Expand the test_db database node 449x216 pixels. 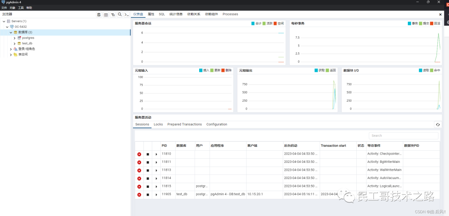(15, 44)
